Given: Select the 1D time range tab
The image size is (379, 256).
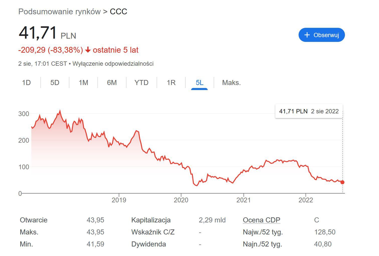Looking at the screenshot, I should [26, 82].
